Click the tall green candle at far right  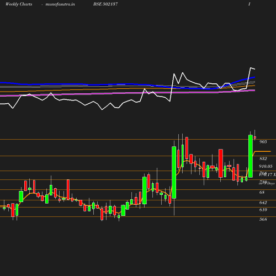pos(251,156)
